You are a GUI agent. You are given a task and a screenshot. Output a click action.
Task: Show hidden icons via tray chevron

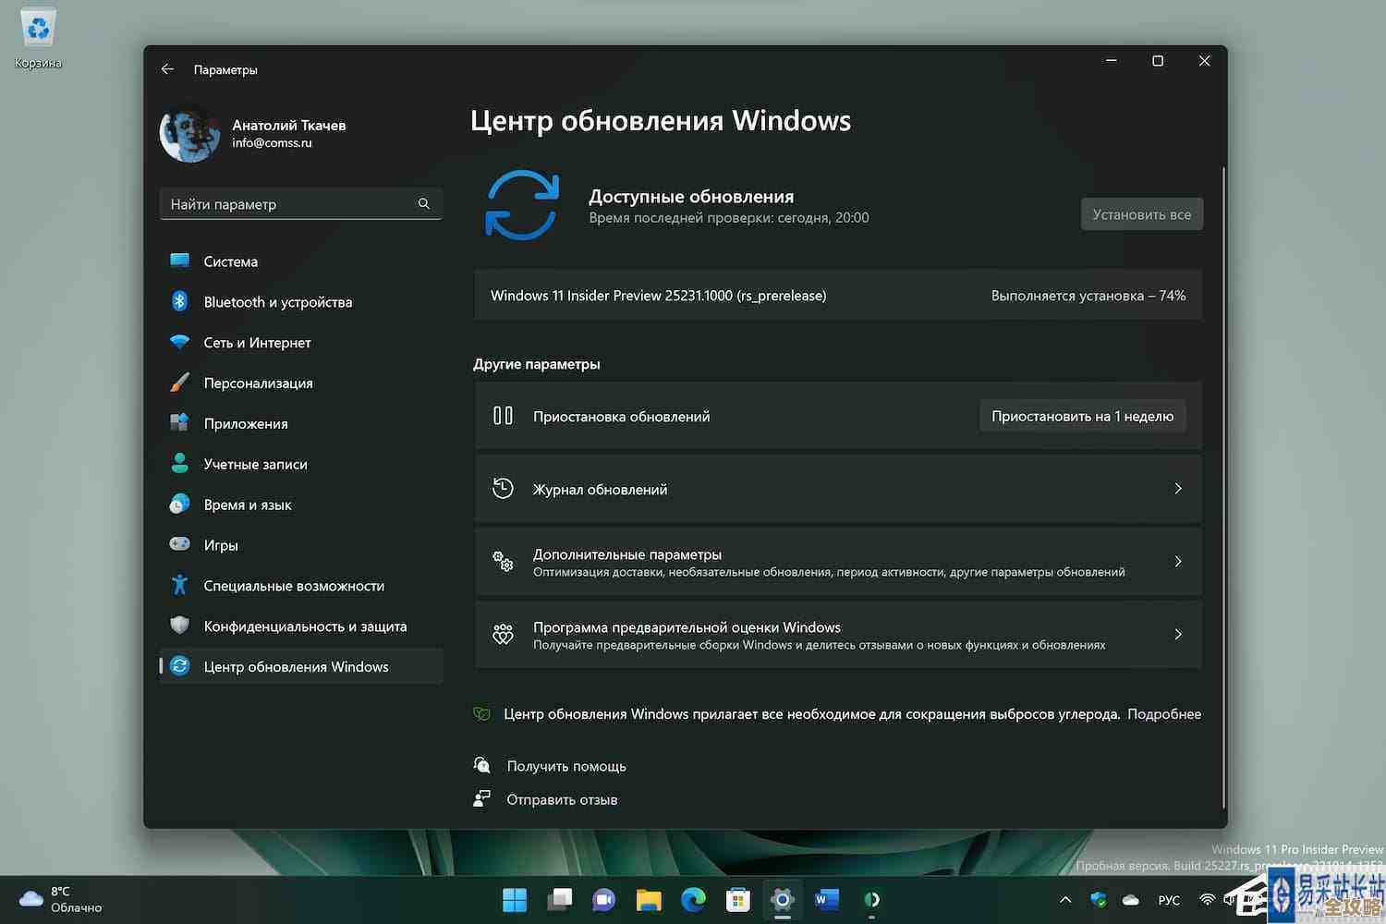pyautogui.click(x=1064, y=899)
